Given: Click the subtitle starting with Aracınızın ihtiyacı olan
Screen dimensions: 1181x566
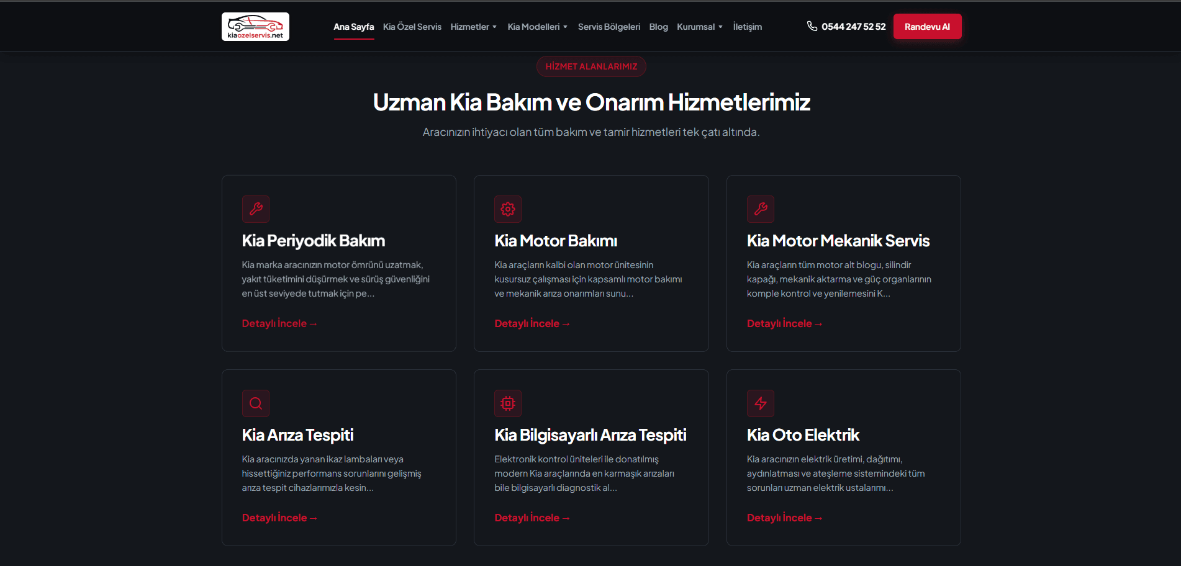Looking at the screenshot, I should point(591,132).
